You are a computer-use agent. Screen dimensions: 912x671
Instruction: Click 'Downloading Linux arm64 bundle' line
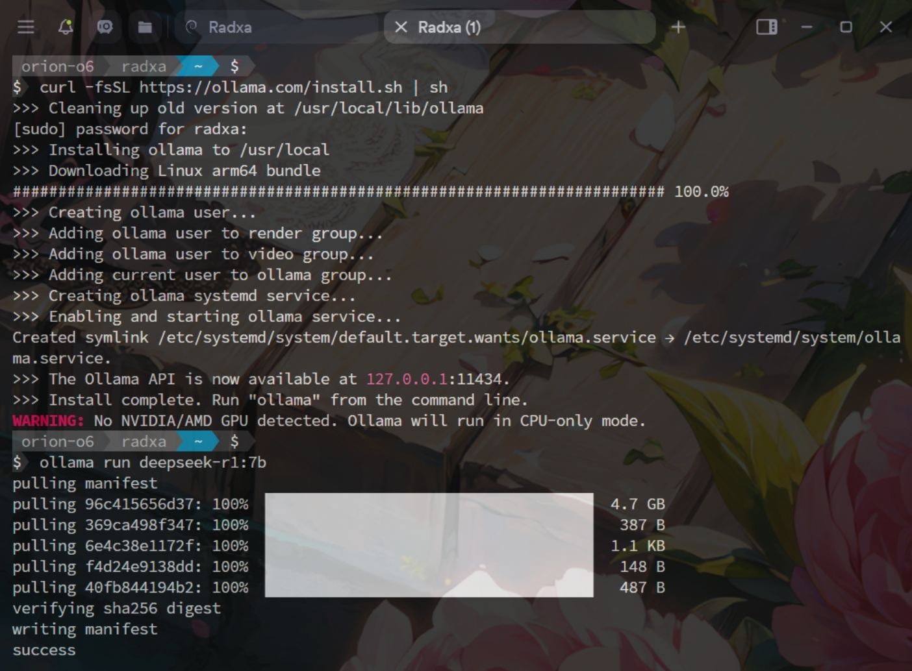pos(167,171)
